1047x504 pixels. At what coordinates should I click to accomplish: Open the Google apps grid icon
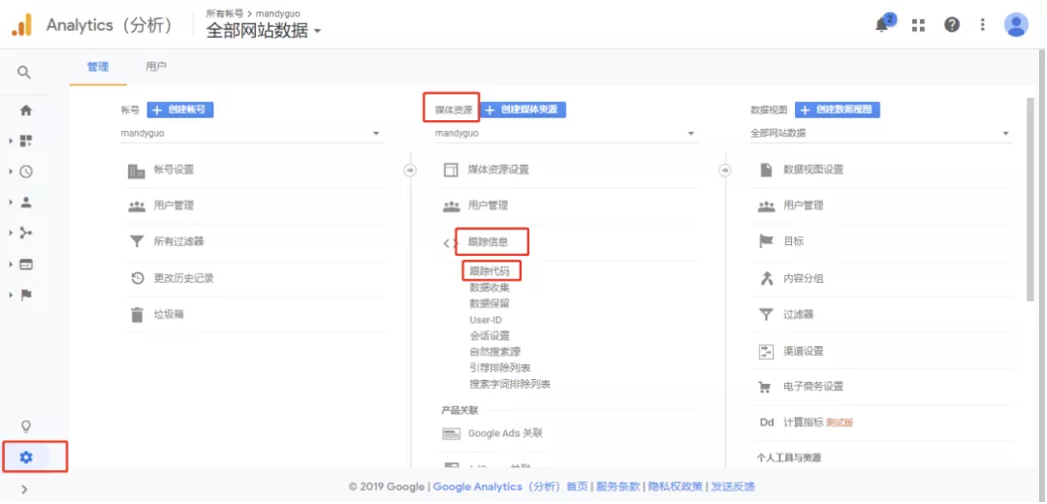point(918,25)
